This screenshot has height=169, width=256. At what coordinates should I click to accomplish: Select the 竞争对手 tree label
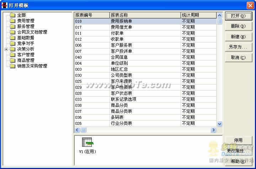(26, 43)
